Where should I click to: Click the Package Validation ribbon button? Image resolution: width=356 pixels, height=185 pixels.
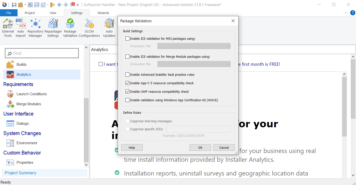point(70,28)
